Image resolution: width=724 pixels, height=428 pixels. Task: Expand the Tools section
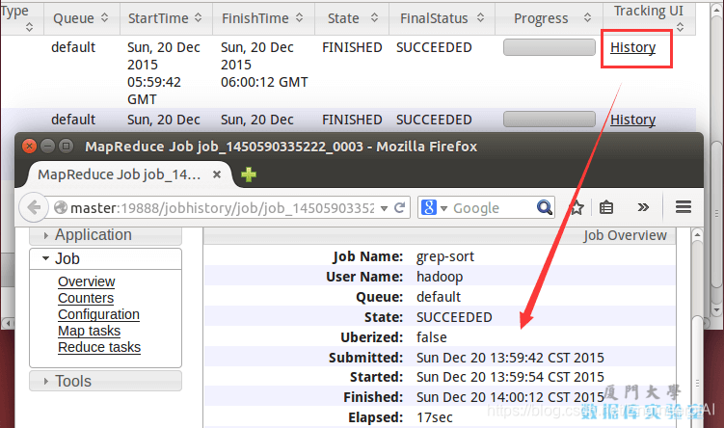click(105, 381)
